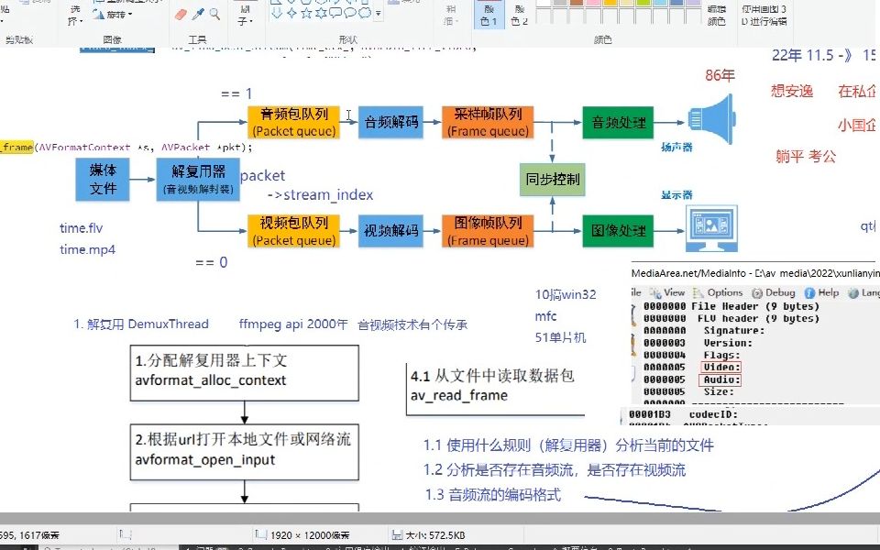The height and width of the screenshot is (550, 880).
Task: Click the '->stream_index' text
Action: [320, 194]
